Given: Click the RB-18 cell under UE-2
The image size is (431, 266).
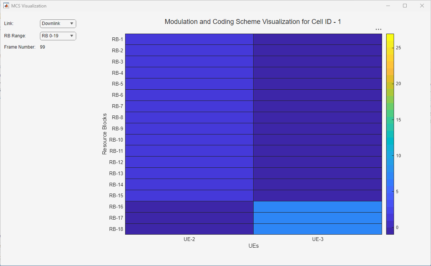Looking at the screenshot, I should (x=189, y=229).
